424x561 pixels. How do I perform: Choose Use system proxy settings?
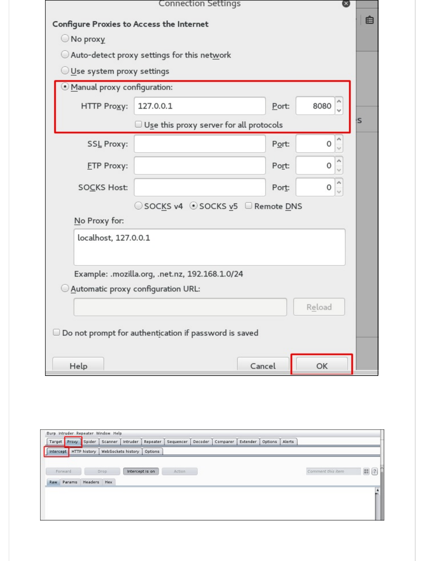[65, 71]
